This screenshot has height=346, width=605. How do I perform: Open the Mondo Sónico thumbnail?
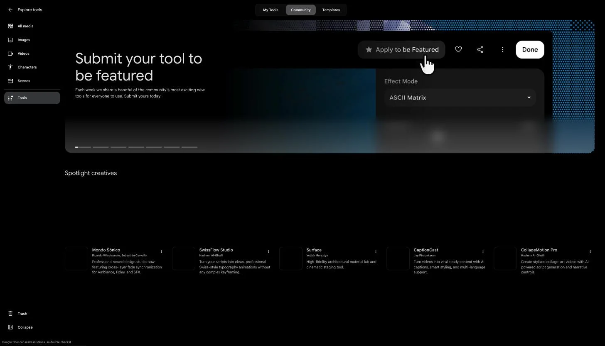tap(76, 258)
